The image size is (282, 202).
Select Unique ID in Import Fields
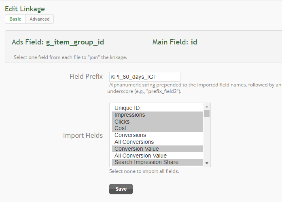pyautogui.click(x=157, y=108)
